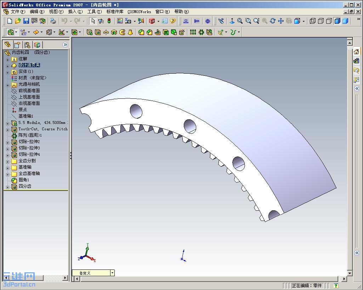Image resolution: width=363 pixels, height=290 pixels.
Task: Save the part with the floppy disk icon
Action: click(x=26, y=21)
